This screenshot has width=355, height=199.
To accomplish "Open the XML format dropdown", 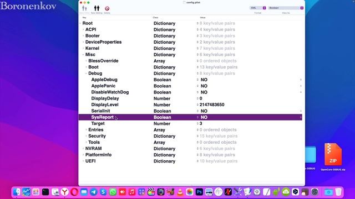I will point(257,8).
